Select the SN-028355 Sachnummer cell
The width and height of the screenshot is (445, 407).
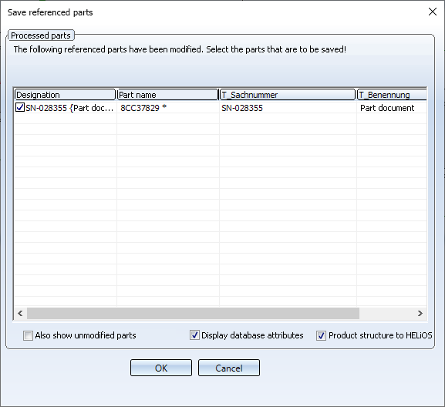pyautogui.click(x=242, y=108)
